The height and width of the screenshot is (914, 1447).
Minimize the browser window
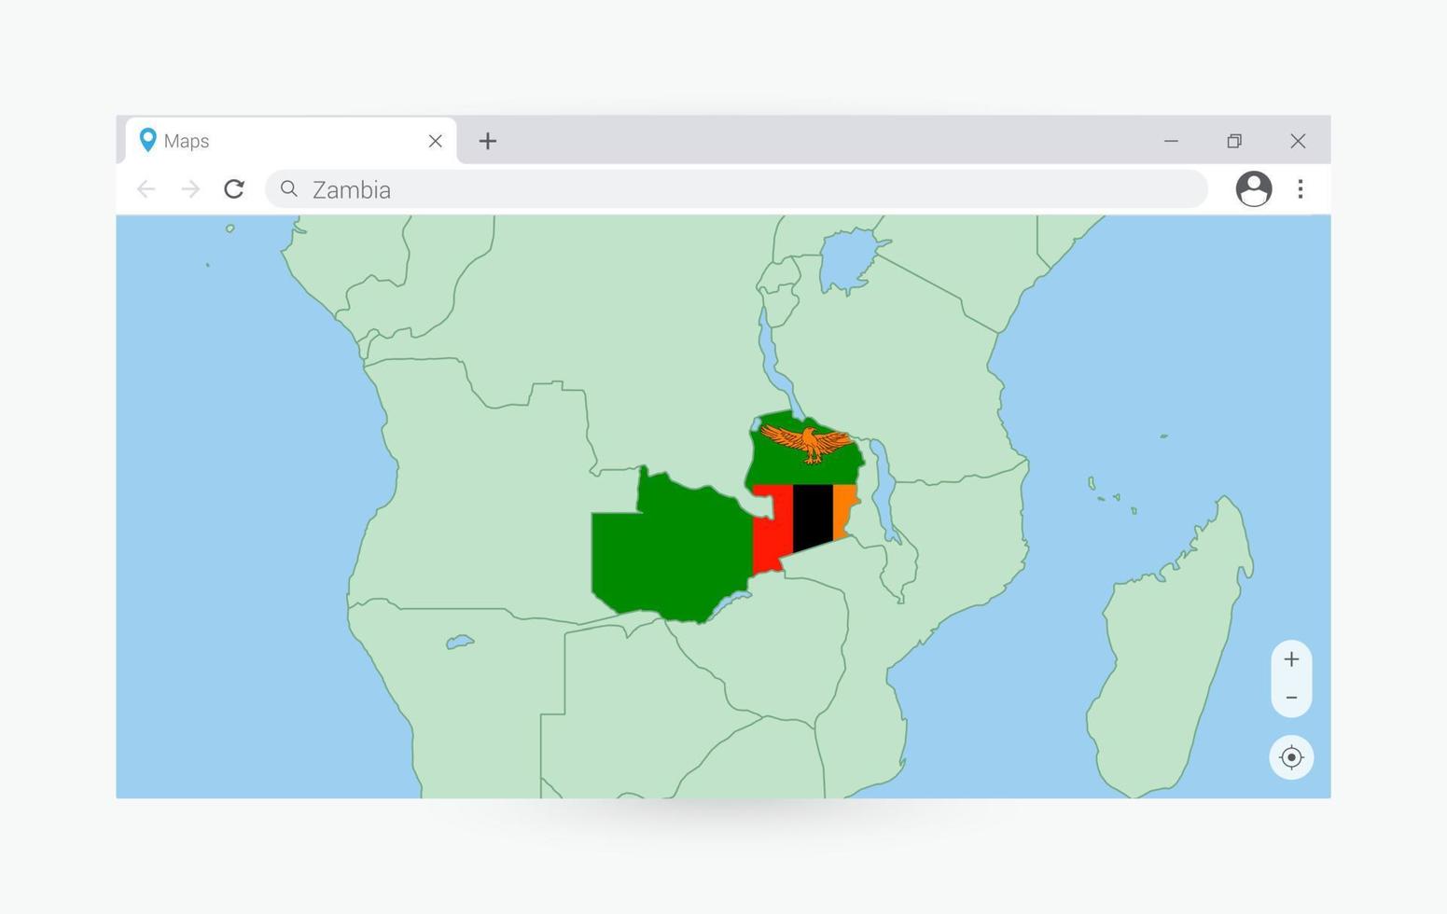pos(1171,141)
